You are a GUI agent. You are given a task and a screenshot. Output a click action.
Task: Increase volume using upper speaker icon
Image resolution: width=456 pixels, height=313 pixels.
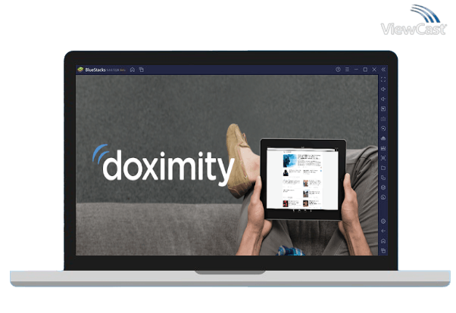(x=383, y=89)
